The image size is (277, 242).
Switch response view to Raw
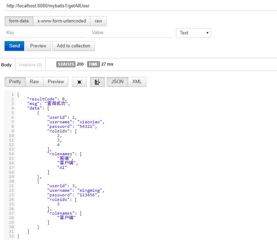[34, 82]
